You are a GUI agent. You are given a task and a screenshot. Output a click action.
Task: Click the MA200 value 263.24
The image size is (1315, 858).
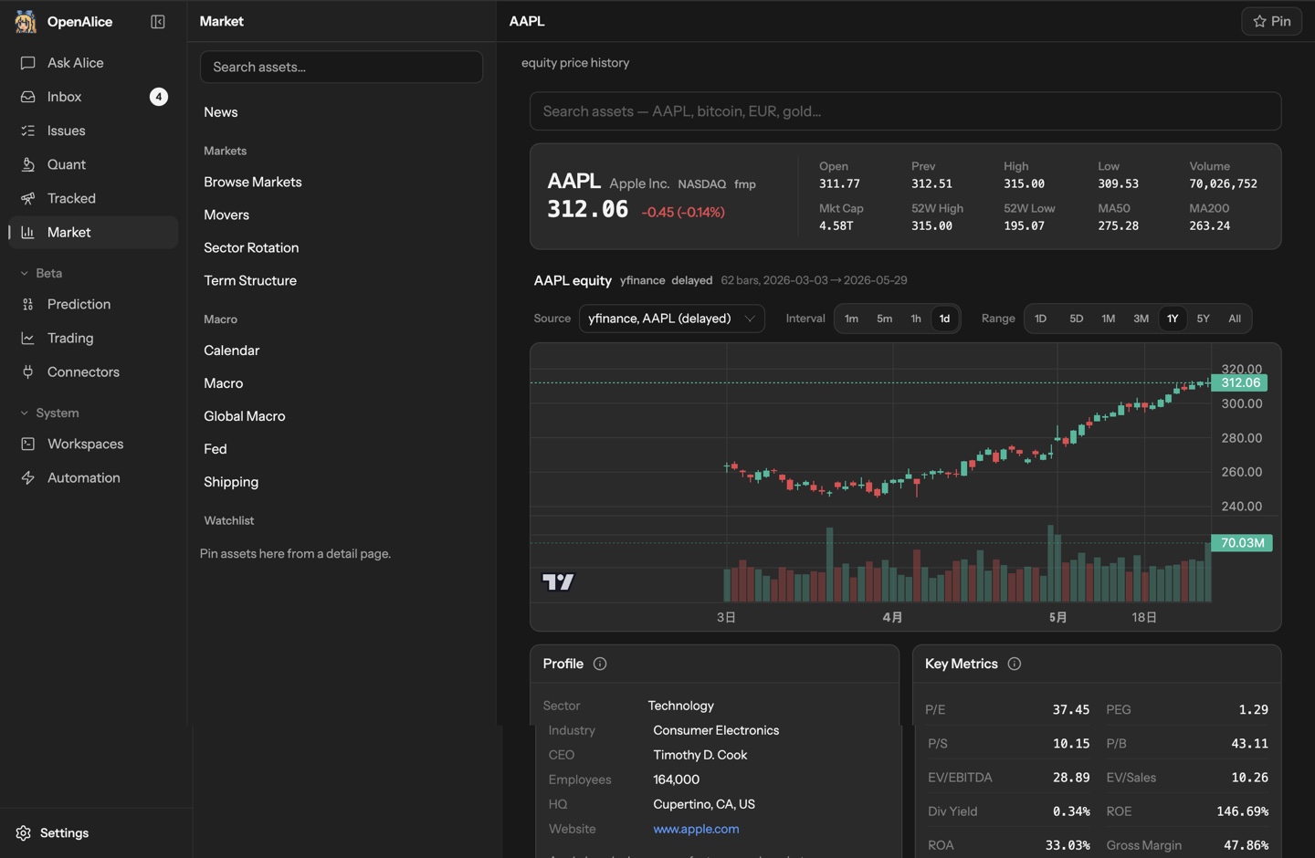[x=1209, y=225]
